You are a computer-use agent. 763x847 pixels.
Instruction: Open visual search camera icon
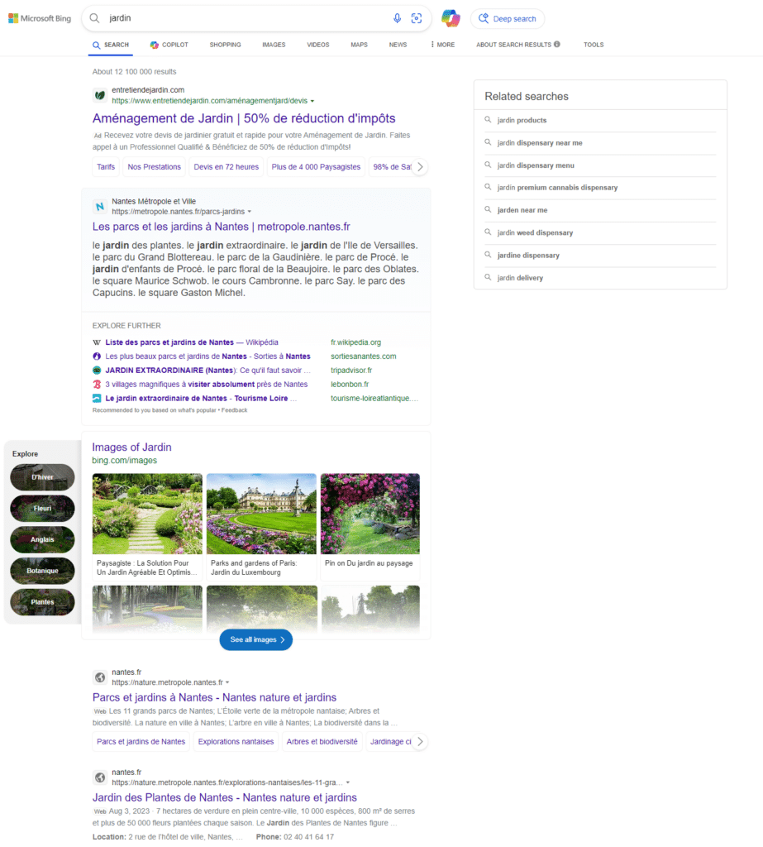[x=417, y=18]
